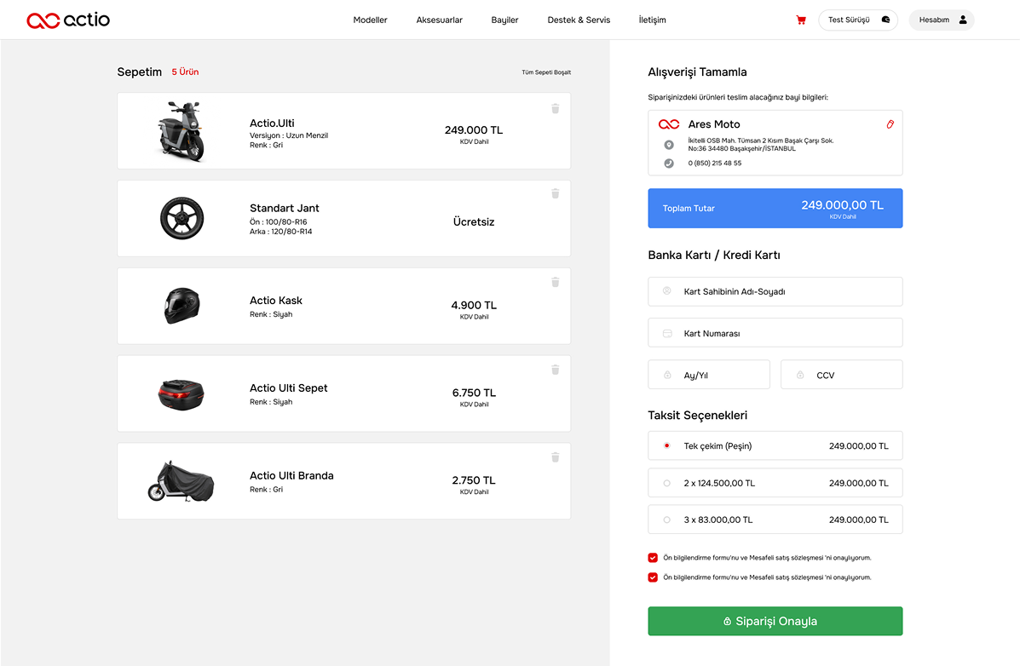This screenshot has width=1020, height=666.
Task: Select Tek çekim (Peşin) payment option
Action: tap(775, 446)
